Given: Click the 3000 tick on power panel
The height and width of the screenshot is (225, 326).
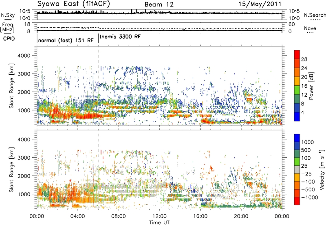Looking at the screenshot, I should point(24,74).
